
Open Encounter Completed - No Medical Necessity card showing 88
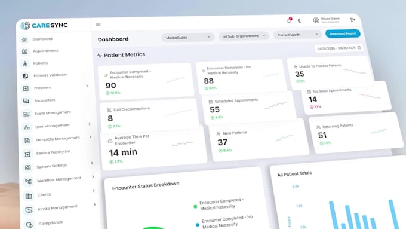[x=241, y=77]
